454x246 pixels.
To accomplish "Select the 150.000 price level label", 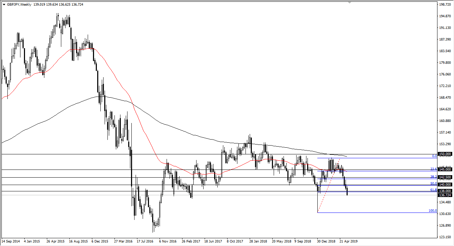I will [445, 154].
